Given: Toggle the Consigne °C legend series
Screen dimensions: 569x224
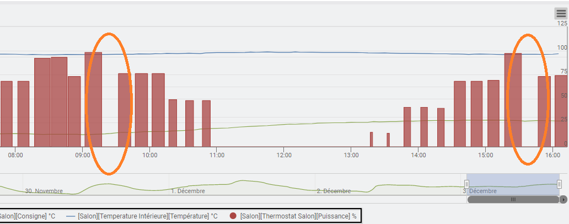Looking at the screenshot, I should point(28,216).
